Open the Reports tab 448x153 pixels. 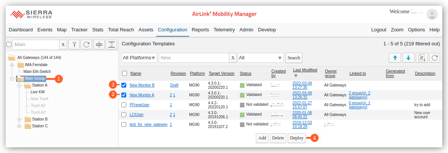click(200, 29)
